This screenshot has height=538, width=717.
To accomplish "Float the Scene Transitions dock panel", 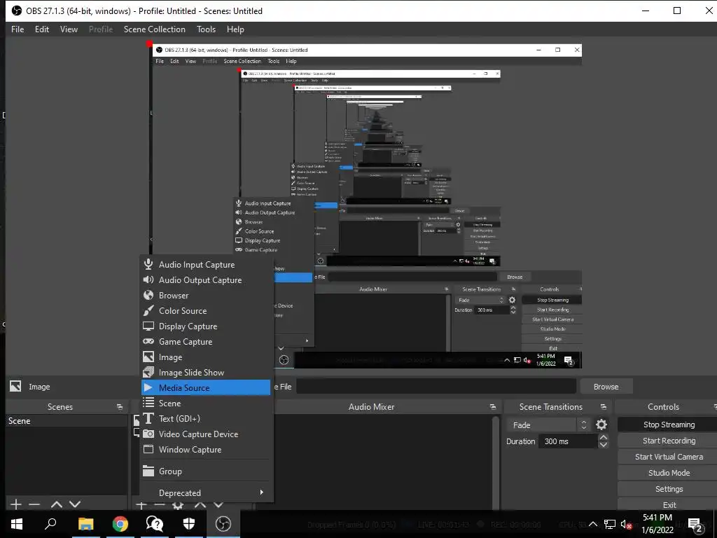I will (603, 407).
